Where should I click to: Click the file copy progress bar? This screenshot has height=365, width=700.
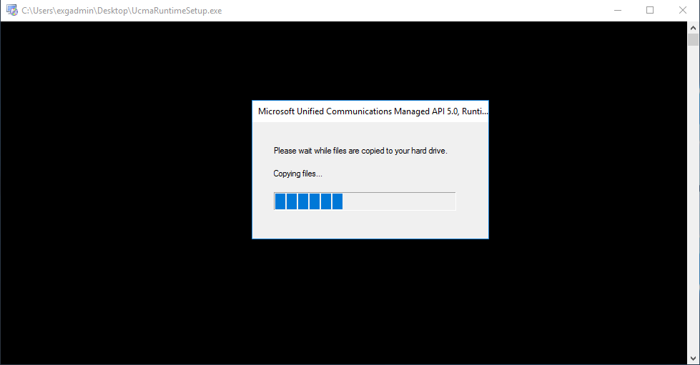tap(365, 201)
